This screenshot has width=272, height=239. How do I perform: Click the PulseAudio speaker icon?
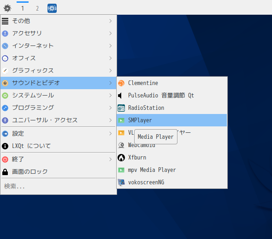point(120,96)
